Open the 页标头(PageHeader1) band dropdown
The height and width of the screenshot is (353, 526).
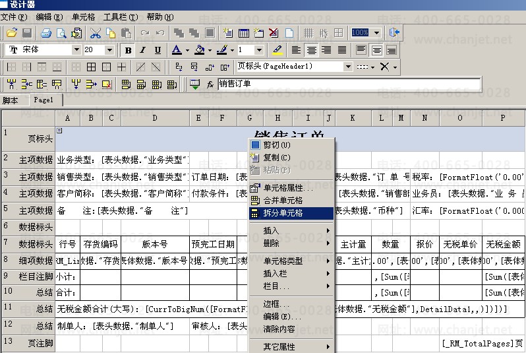click(348, 67)
